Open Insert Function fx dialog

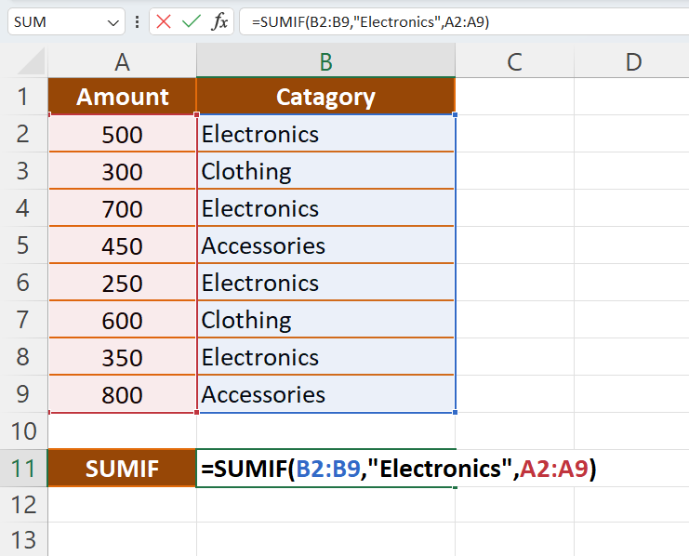pyautogui.click(x=219, y=22)
